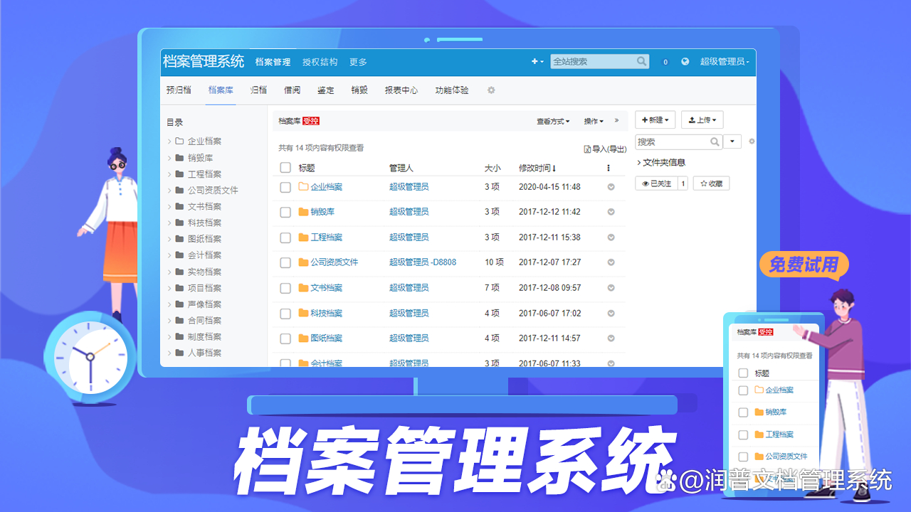Click the 收藏 star button

pyautogui.click(x=711, y=183)
